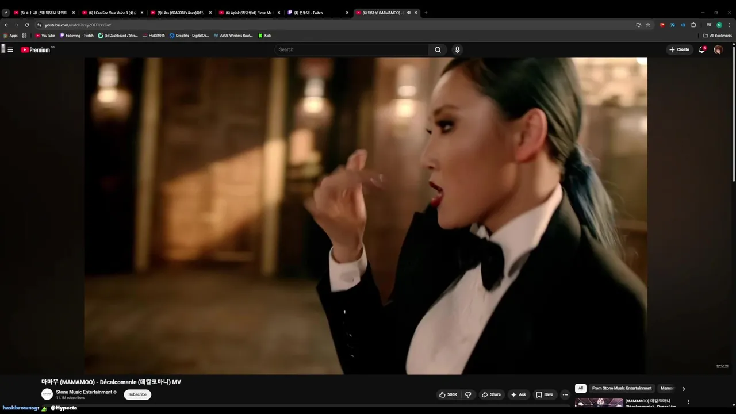Bookmark this page with the star
This screenshot has width=736, height=414.
pyautogui.click(x=648, y=25)
